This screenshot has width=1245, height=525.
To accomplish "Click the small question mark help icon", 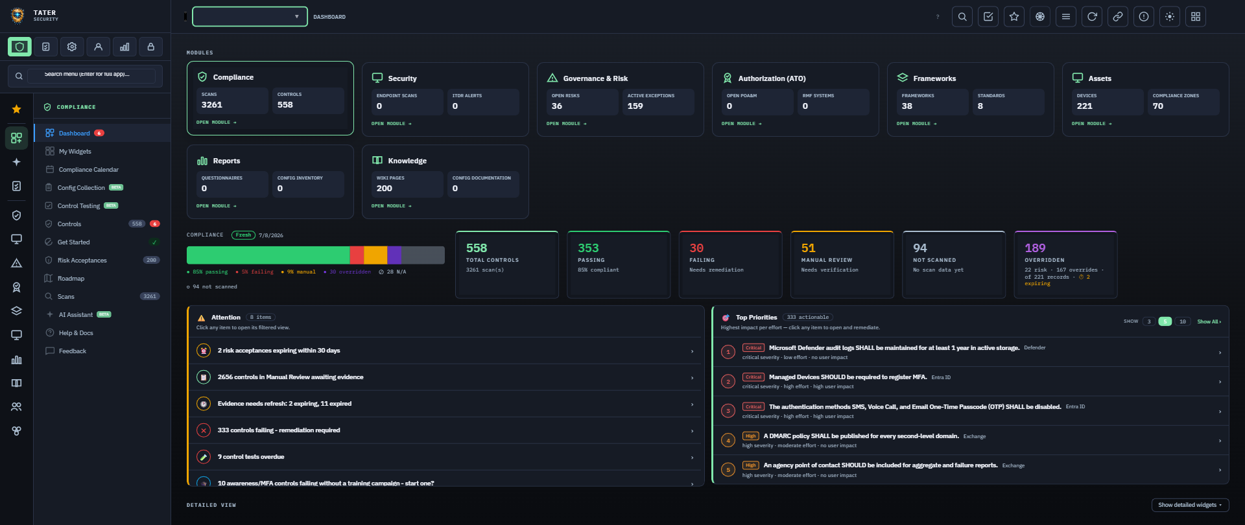I will 938,17.
